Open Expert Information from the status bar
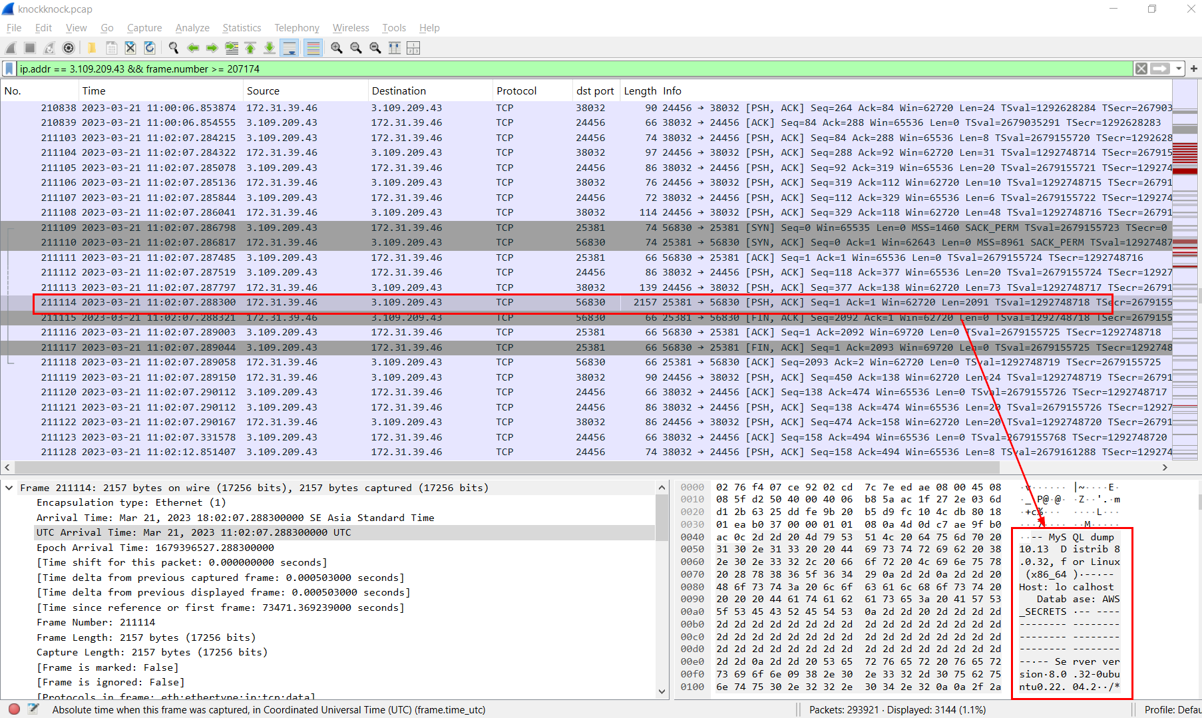Image resolution: width=1202 pixels, height=718 pixels. pos(13,709)
